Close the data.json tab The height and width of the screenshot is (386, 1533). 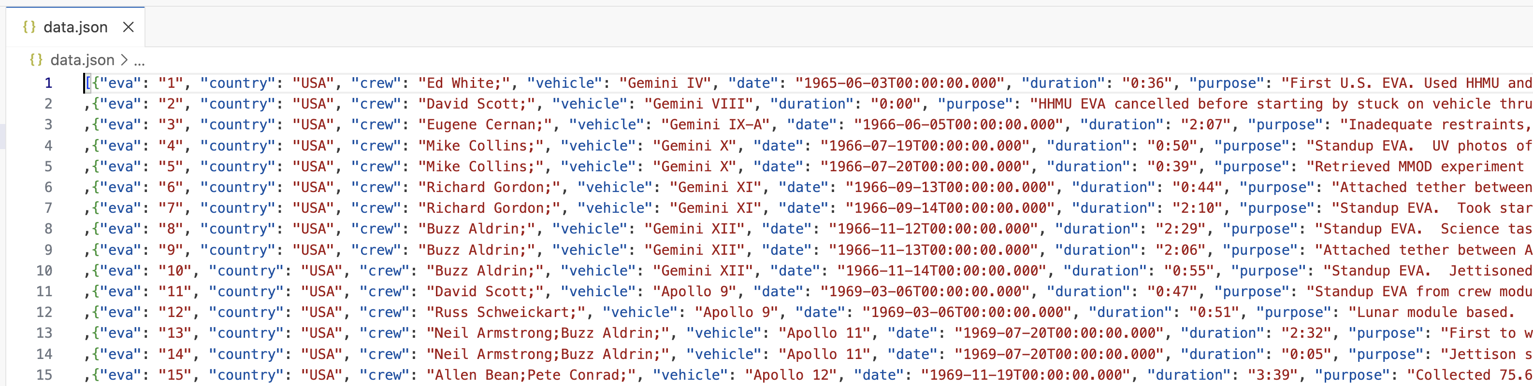pos(129,27)
